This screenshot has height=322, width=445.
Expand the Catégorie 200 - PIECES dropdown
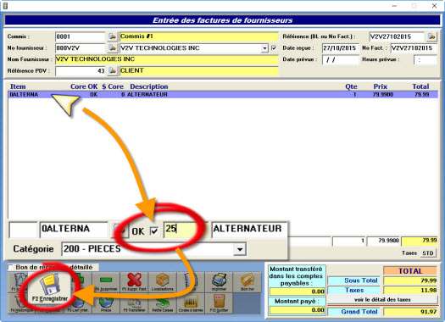[240, 249]
